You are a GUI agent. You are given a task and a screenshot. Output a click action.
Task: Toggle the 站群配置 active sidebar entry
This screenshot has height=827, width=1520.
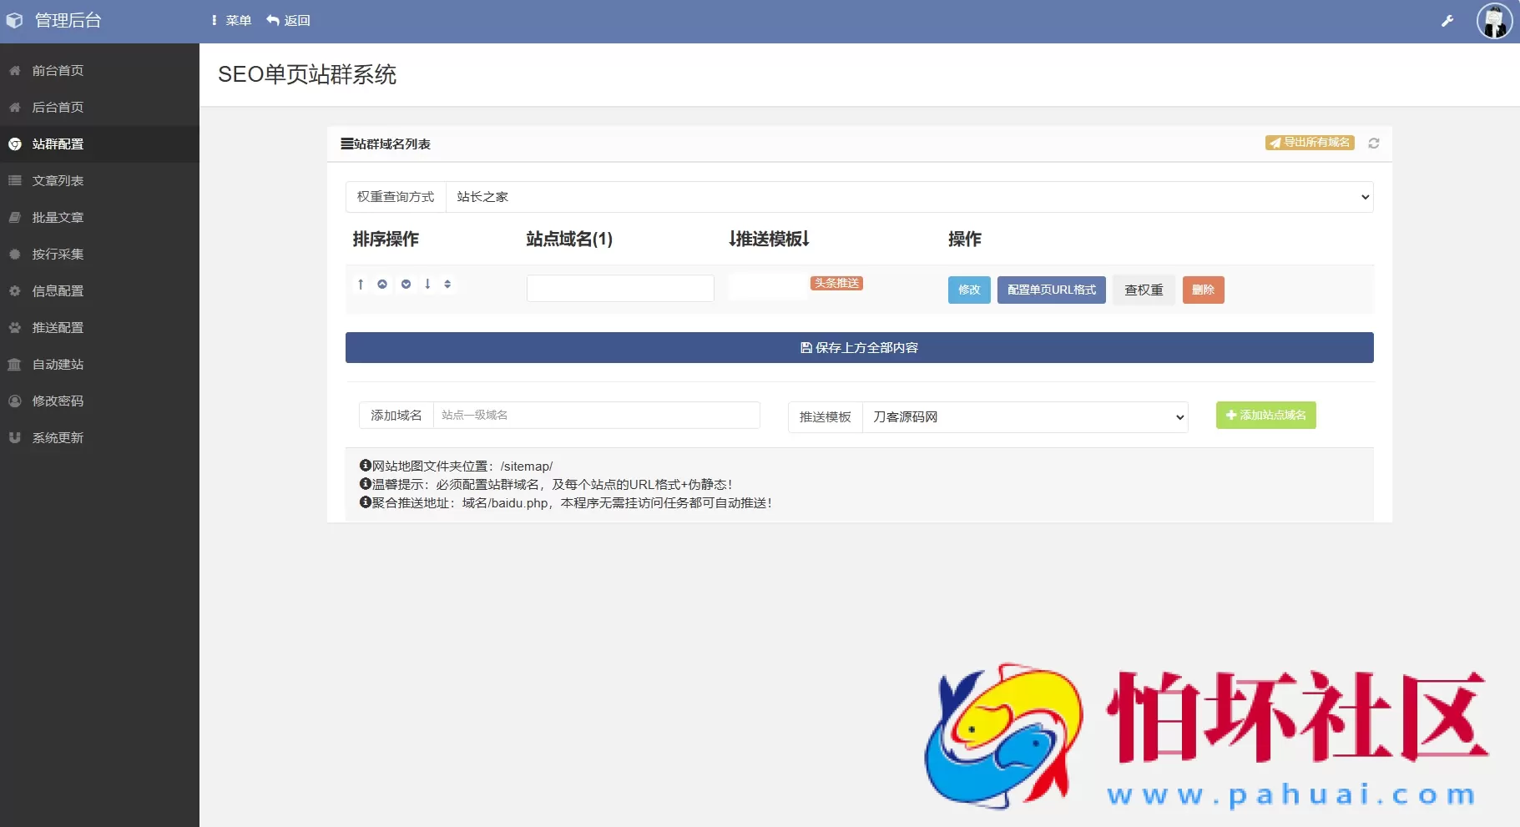(x=57, y=144)
